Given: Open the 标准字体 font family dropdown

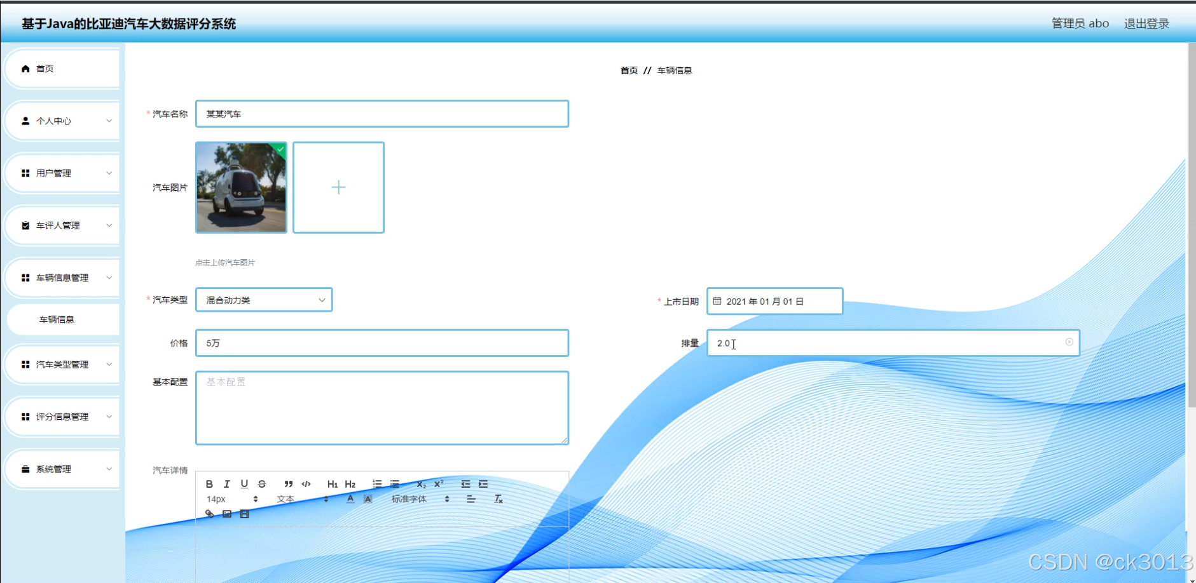Looking at the screenshot, I should pos(421,499).
